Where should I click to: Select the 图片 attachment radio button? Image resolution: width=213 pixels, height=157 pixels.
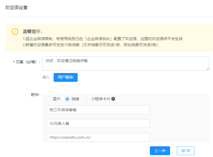pos(49,99)
